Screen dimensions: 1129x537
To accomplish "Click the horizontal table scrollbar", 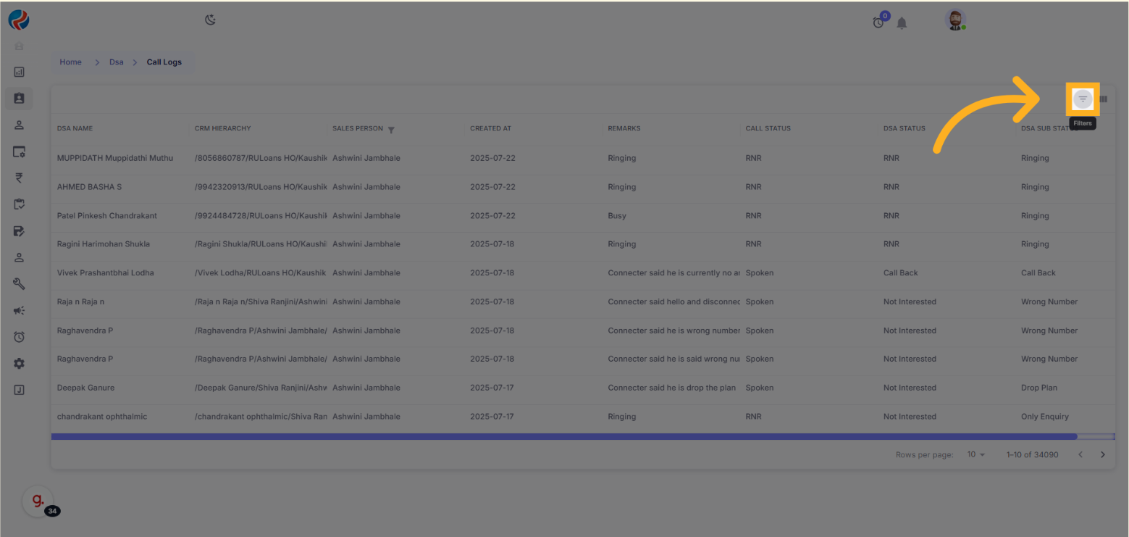I will (x=563, y=437).
